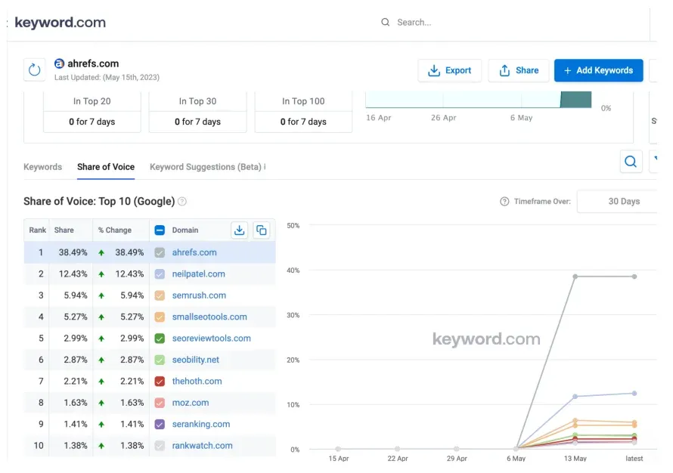Open the keyword search magnifier above the tabs
673x473 pixels.
tap(631, 162)
